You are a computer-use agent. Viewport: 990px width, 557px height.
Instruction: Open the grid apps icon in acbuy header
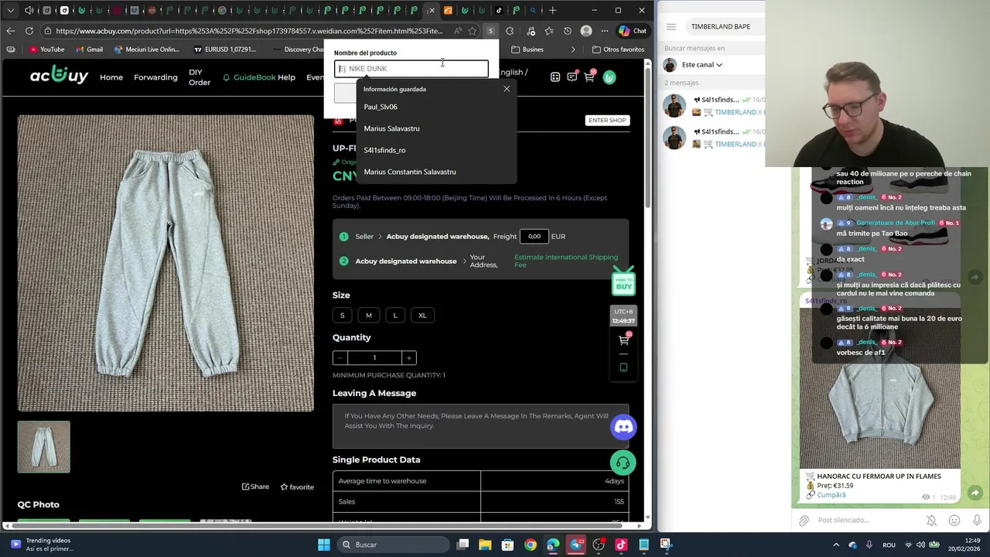pos(555,77)
